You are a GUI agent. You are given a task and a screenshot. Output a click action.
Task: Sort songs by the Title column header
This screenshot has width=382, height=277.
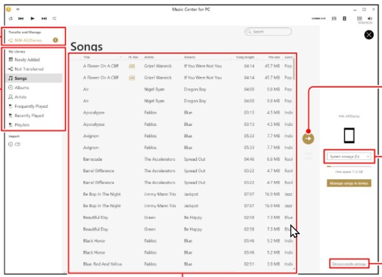tap(87, 57)
